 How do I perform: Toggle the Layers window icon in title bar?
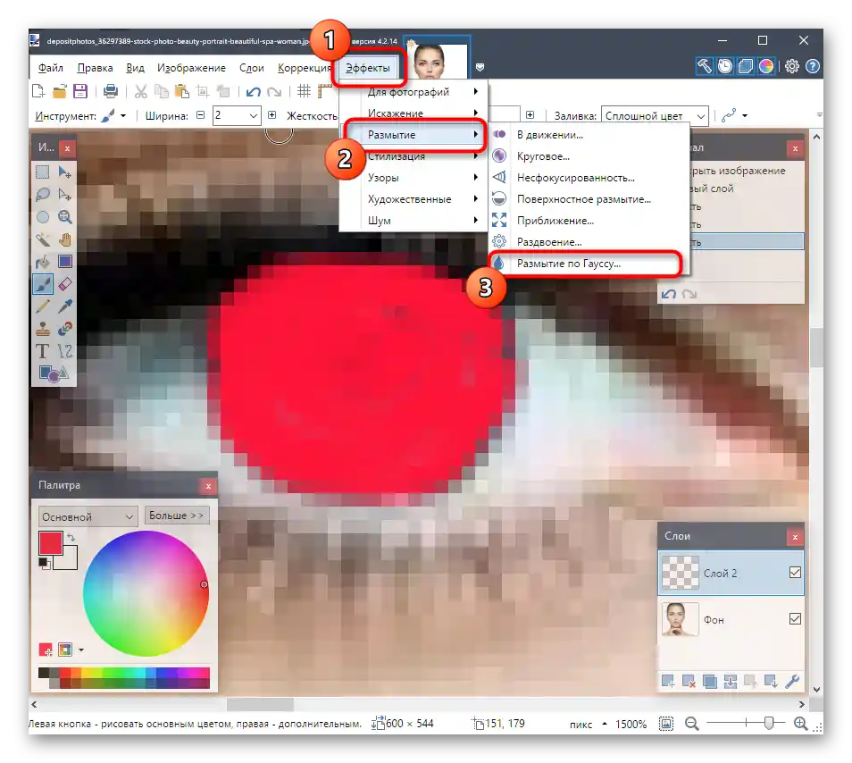pyautogui.click(x=746, y=66)
